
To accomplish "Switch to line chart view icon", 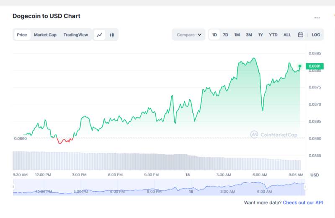I will click(99, 35).
